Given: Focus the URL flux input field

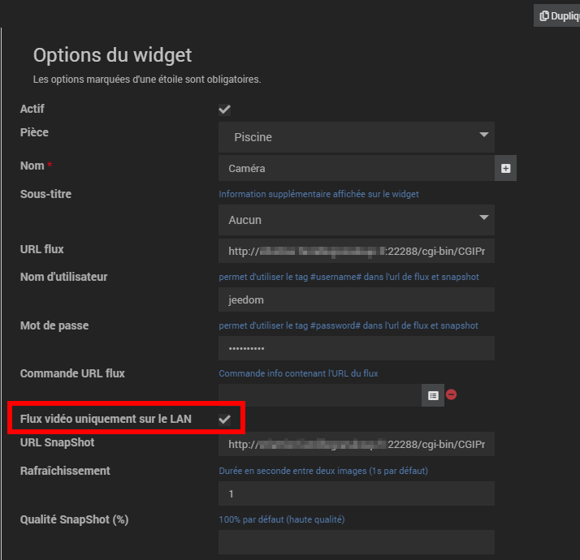Looking at the screenshot, I should click(356, 252).
